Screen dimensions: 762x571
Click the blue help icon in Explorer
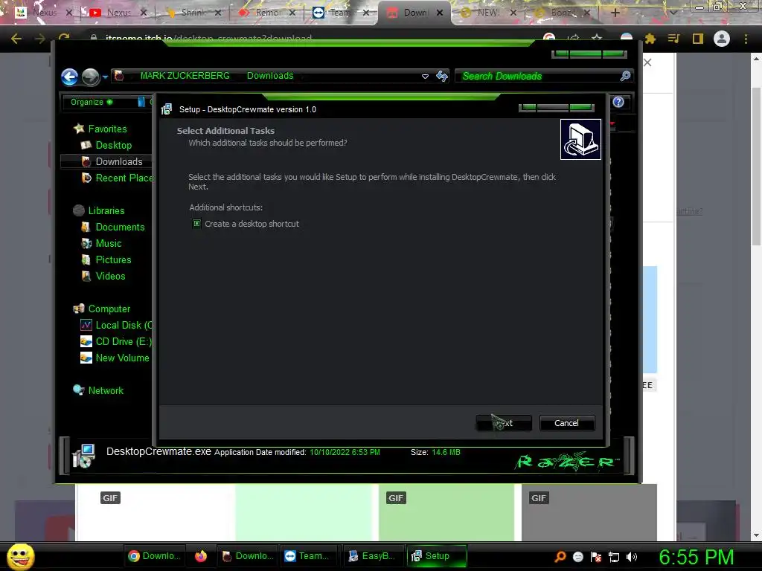pyautogui.click(x=618, y=102)
